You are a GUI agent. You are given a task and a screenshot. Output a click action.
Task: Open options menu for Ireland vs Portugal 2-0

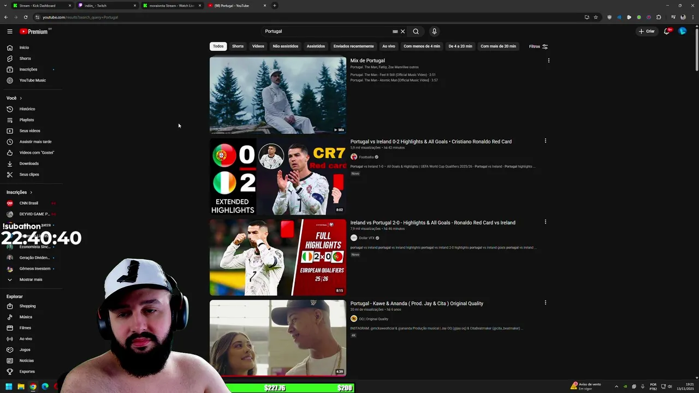pyautogui.click(x=545, y=222)
